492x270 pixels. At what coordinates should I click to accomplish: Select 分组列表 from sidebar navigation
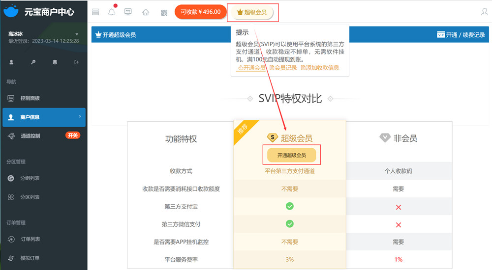(30, 178)
